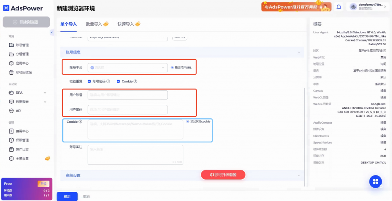Open the 账号管理 sidebar icon
Viewport: 392px width, 201px height.
click(x=11, y=45)
